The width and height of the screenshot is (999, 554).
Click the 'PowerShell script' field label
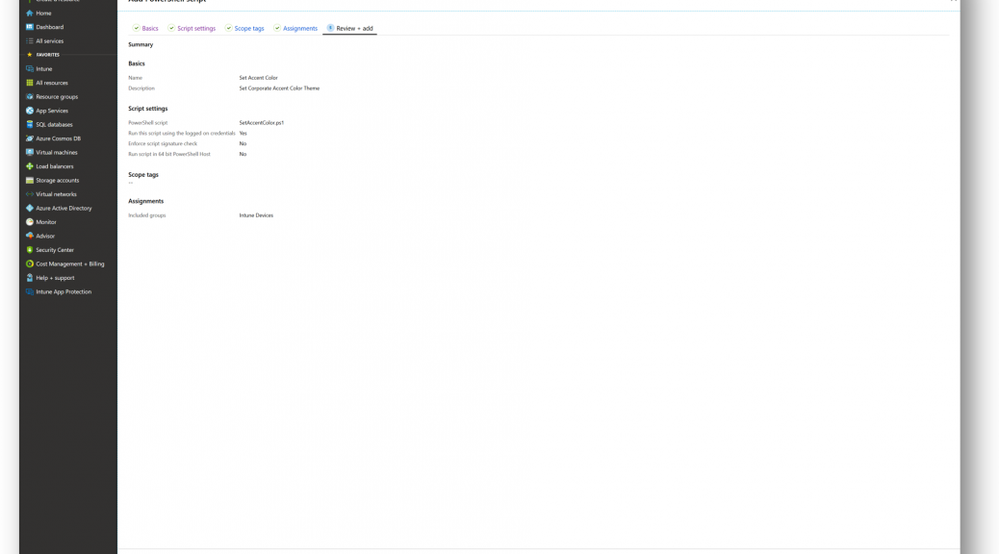coord(148,123)
